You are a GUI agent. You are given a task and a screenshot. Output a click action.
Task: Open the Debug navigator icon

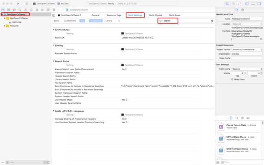click(x=37, y=10)
